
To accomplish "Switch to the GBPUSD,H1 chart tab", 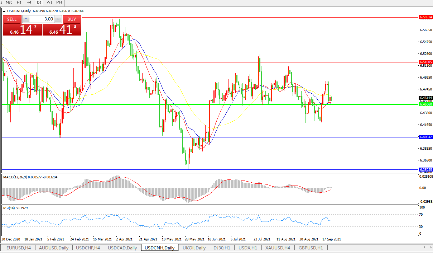I will click(311, 248).
